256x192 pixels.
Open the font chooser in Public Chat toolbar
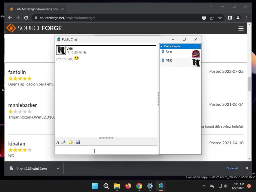(58, 142)
